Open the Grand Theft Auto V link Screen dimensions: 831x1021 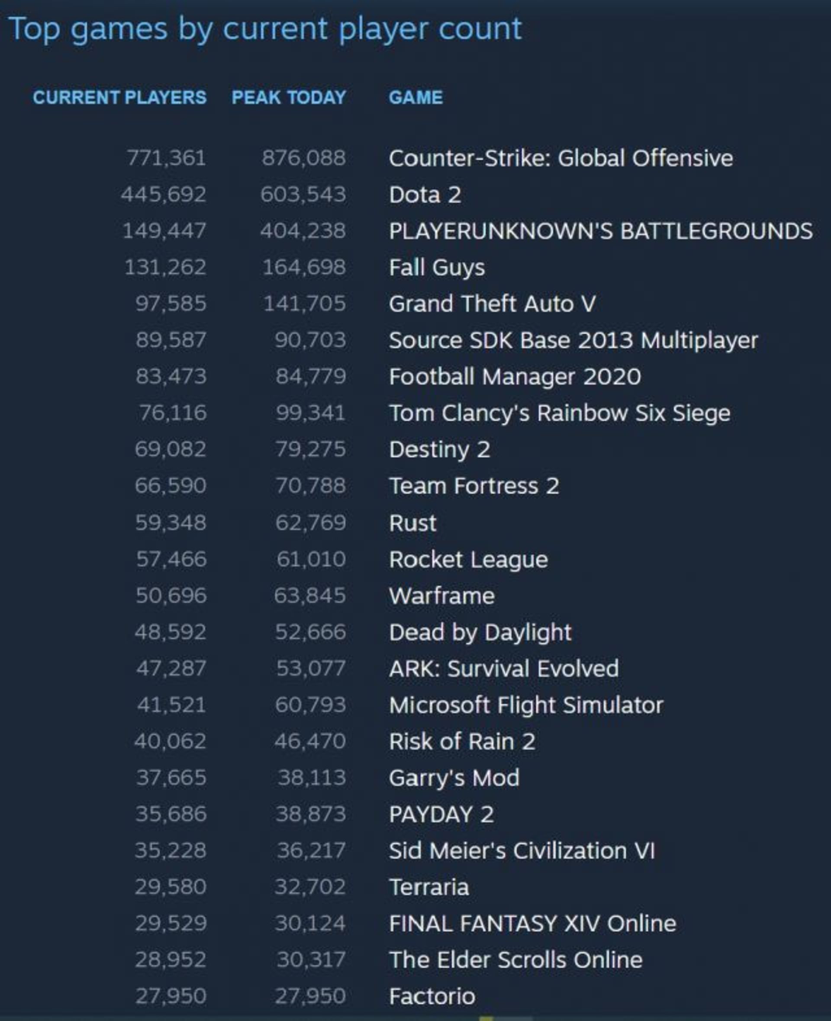492,304
